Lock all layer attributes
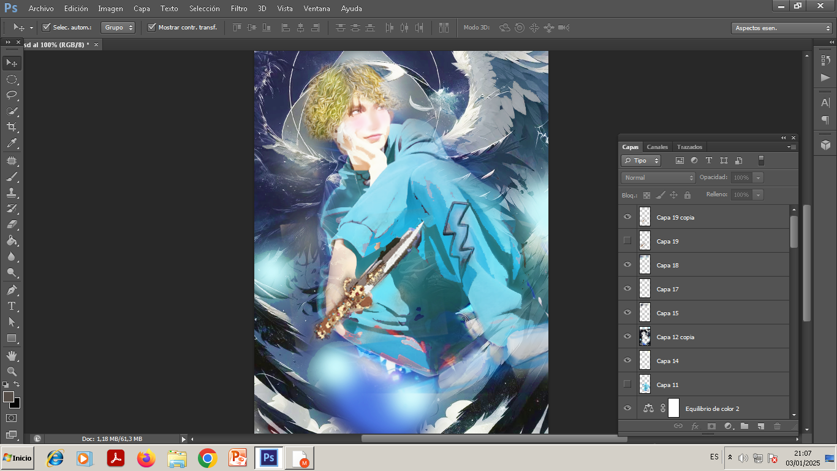Screen dimensions: 837x471 click(687, 195)
